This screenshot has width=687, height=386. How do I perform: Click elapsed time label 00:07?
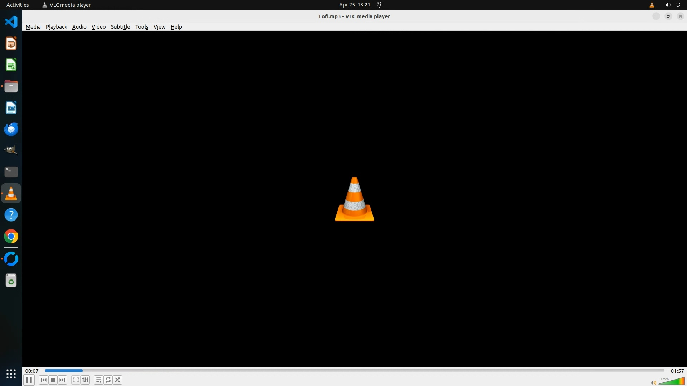click(x=32, y=371)
